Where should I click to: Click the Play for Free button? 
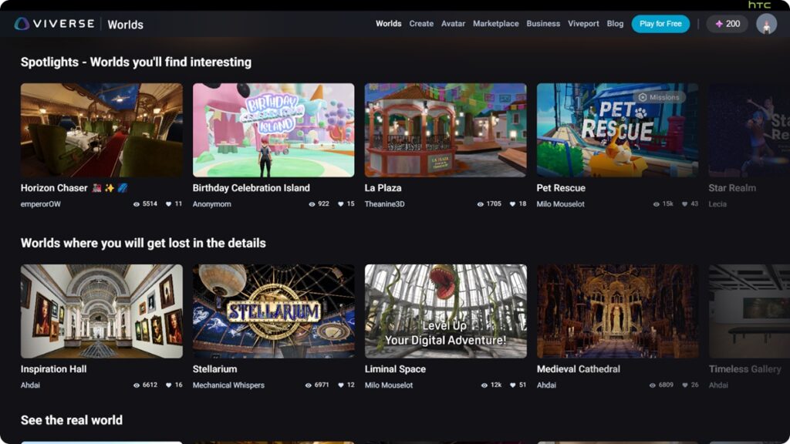point(660,24)
